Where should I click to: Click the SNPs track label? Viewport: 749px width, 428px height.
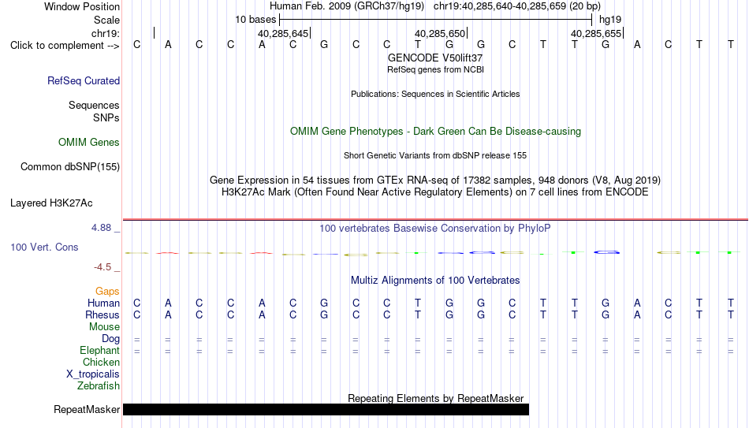click(106, 118)
